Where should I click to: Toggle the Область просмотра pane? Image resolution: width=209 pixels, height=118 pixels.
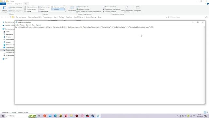16,8
